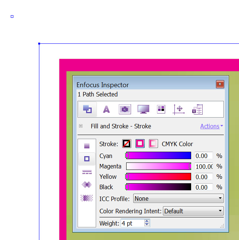Click the inspector resize grip corner
This screenshot has width=239, height=240.
[222, 226]
